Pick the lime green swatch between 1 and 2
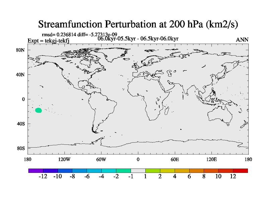268x201 pixels. pyautogui.click(x=153, y=171)
